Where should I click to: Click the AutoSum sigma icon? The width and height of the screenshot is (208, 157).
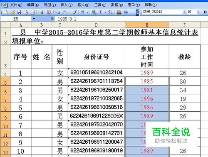pos(101,12)
